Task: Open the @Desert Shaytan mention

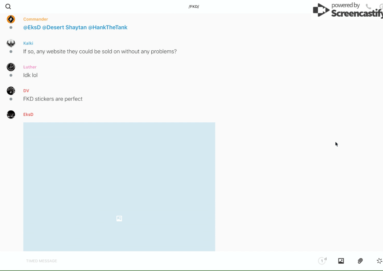Action: (64, 27)
